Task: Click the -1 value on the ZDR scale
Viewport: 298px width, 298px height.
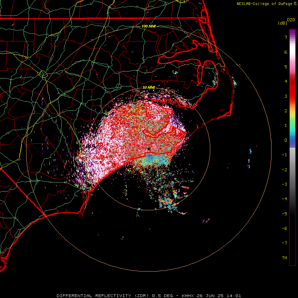Action: click(x=284, y=155)
